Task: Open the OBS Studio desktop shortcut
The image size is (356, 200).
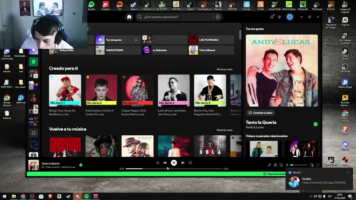Action: [x=345, y=68]
